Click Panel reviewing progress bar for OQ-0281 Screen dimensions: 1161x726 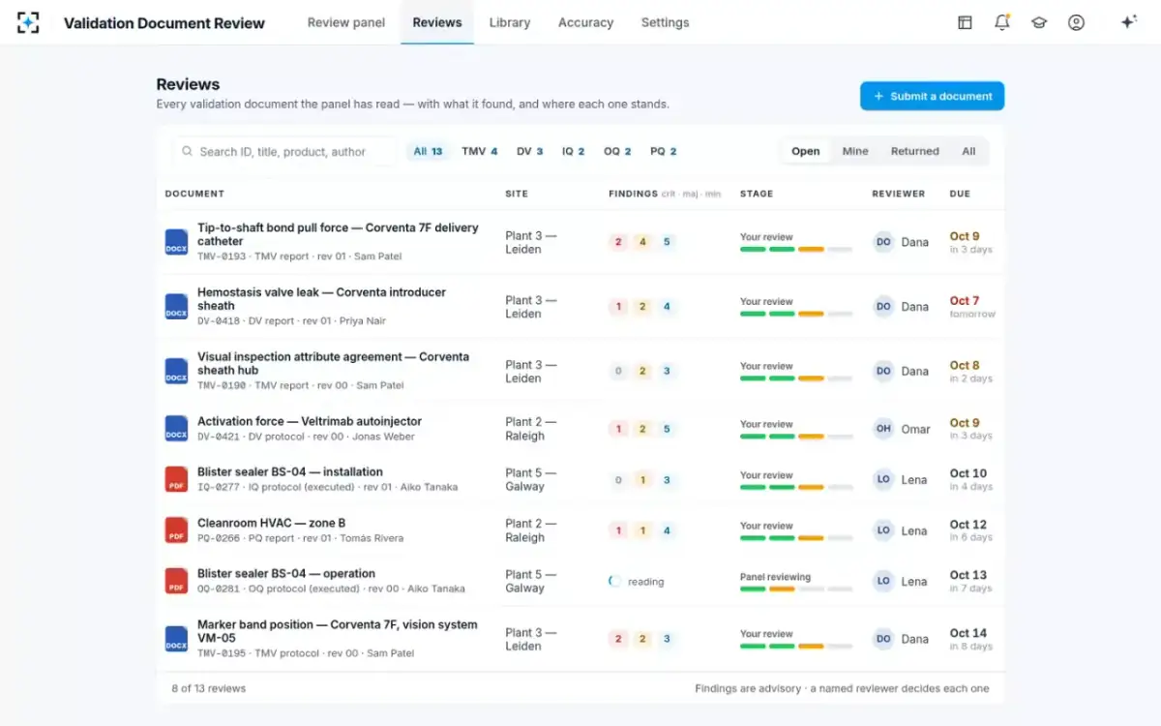point(796,590)
